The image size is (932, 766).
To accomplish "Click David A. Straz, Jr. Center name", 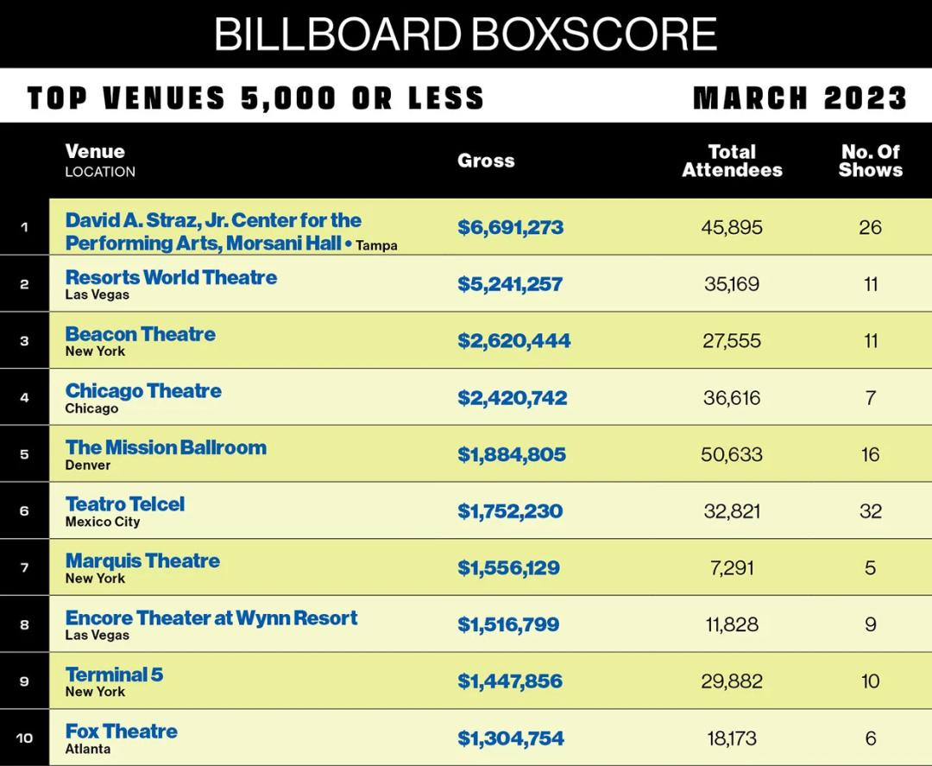I will tap(213, 232).
